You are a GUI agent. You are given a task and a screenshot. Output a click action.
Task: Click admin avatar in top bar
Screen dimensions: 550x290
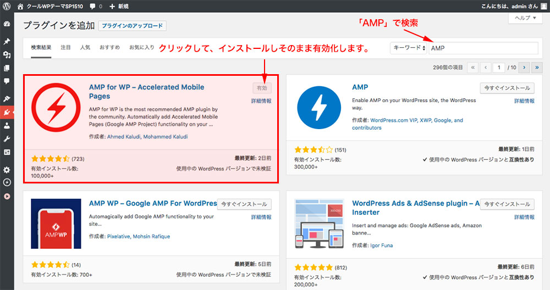click(544, 6)
